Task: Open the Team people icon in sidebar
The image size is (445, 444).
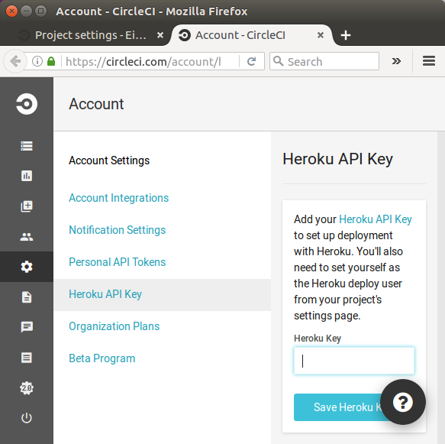Action: click(27, 237)
